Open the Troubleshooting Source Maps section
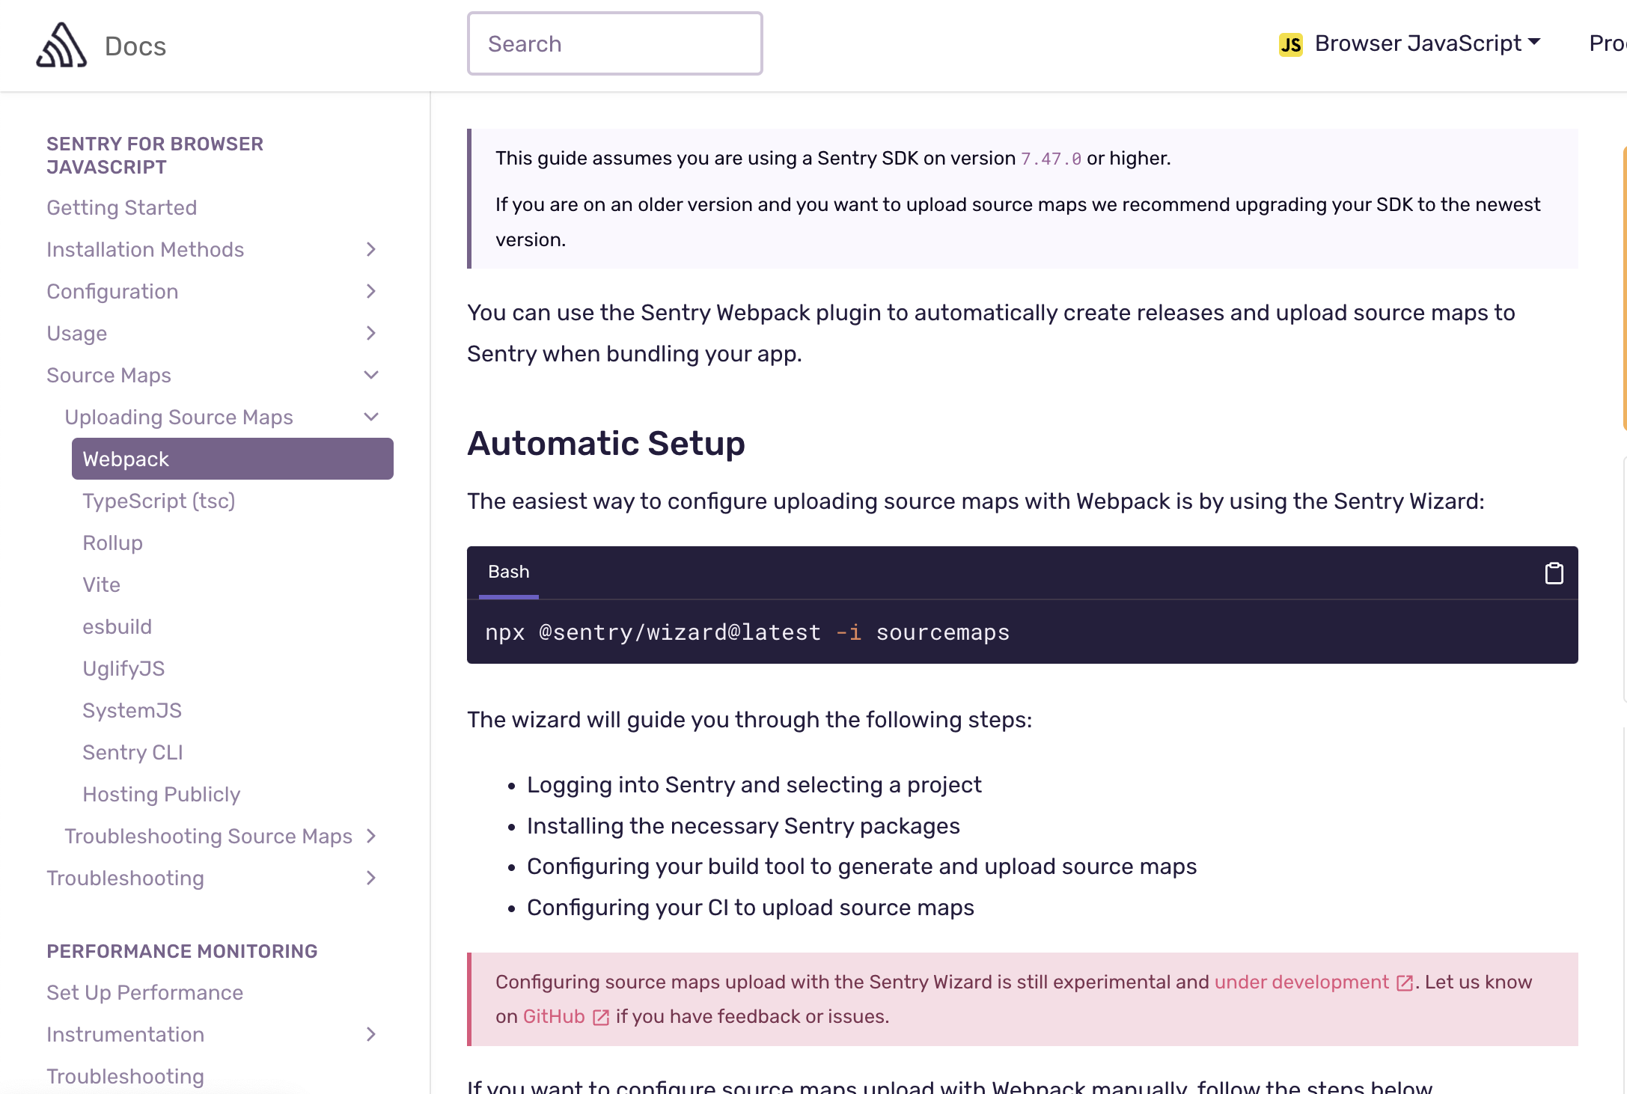Viewport: 1627px width, 1094px height. (x=209, y=836)
